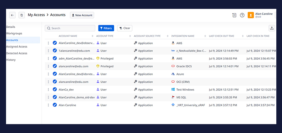This screenshot has width=282, height=133.
Task: Click Alan Caroline user name in header
Action: tap(264, 14)
